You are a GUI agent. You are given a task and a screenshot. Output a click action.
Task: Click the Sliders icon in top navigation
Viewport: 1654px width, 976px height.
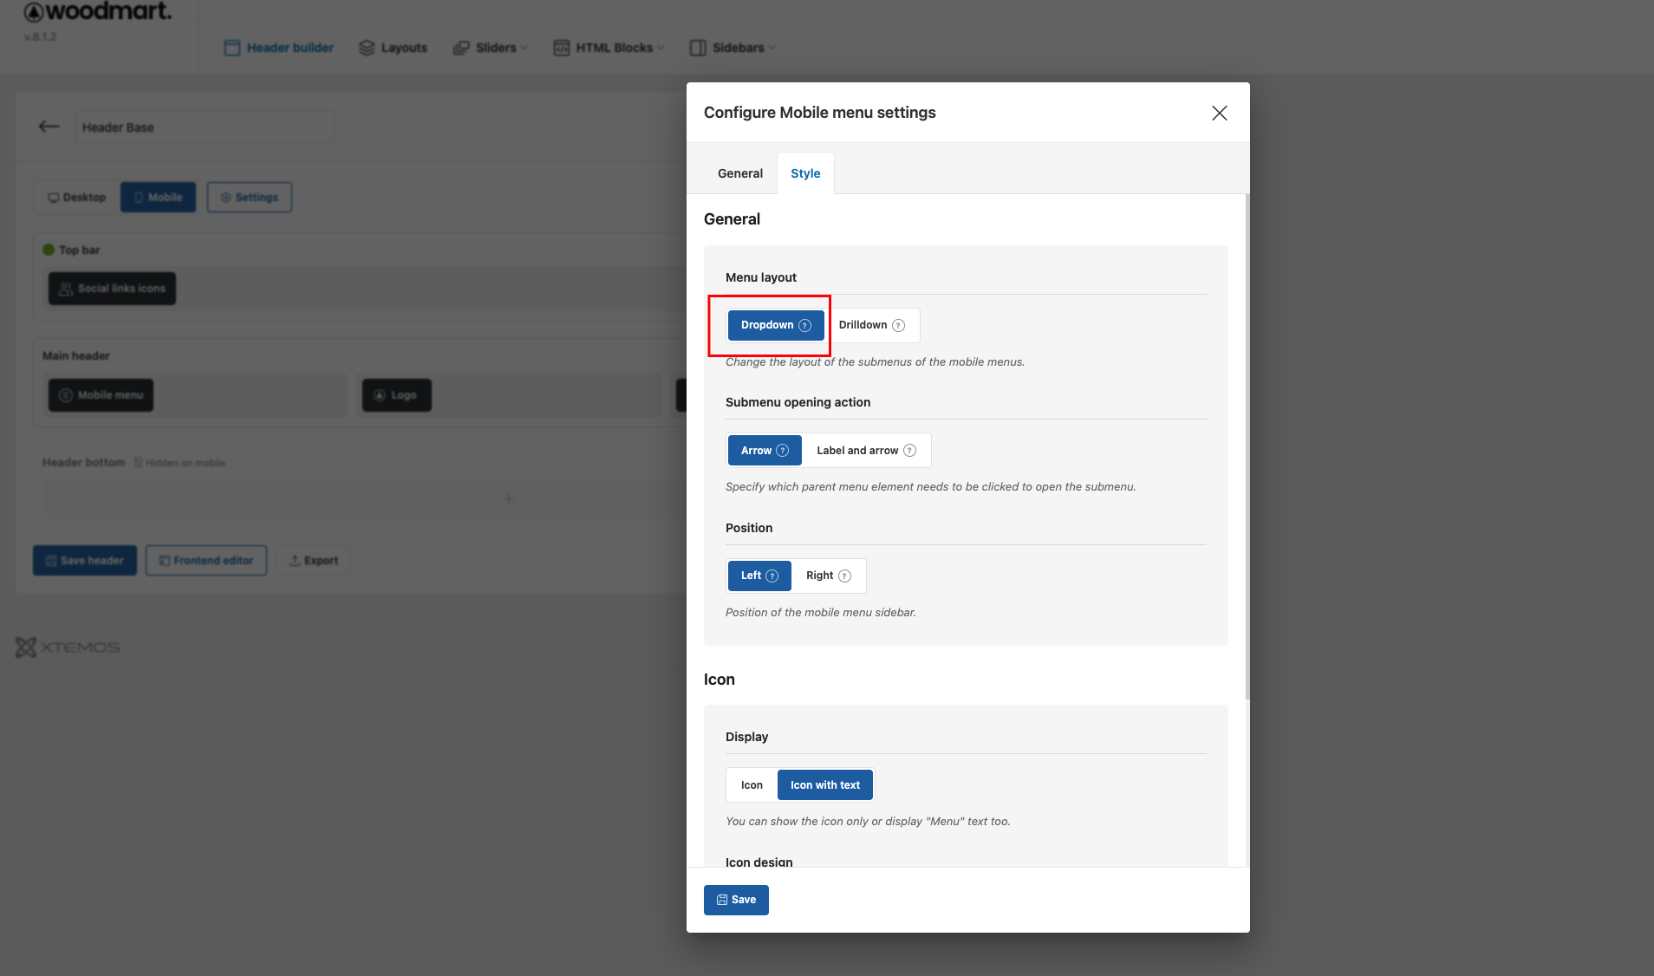(461, 48)
